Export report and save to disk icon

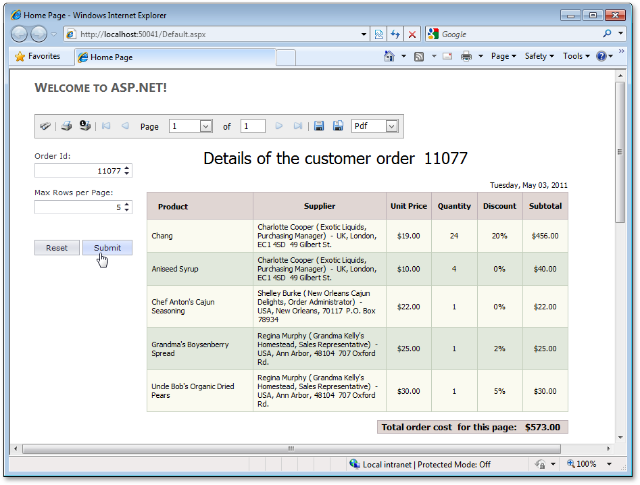320,126
